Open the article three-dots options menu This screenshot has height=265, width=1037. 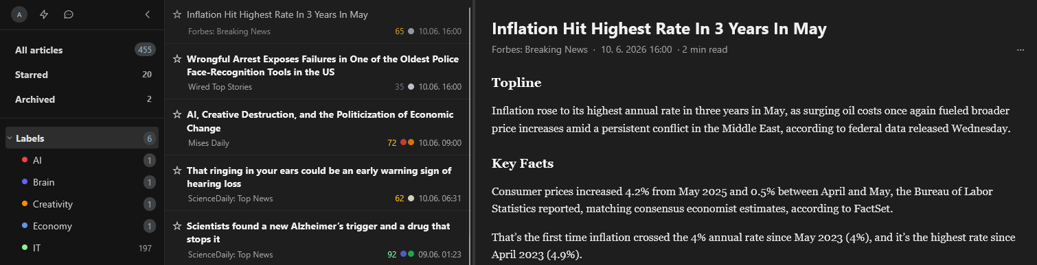[x=1020, y=50]
